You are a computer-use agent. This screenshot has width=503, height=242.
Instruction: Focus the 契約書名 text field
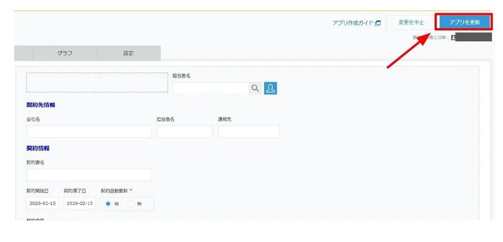pyautogui.click(x=89, y=175)
